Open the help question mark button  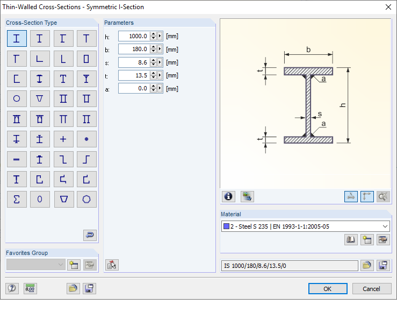click(12, 288)
